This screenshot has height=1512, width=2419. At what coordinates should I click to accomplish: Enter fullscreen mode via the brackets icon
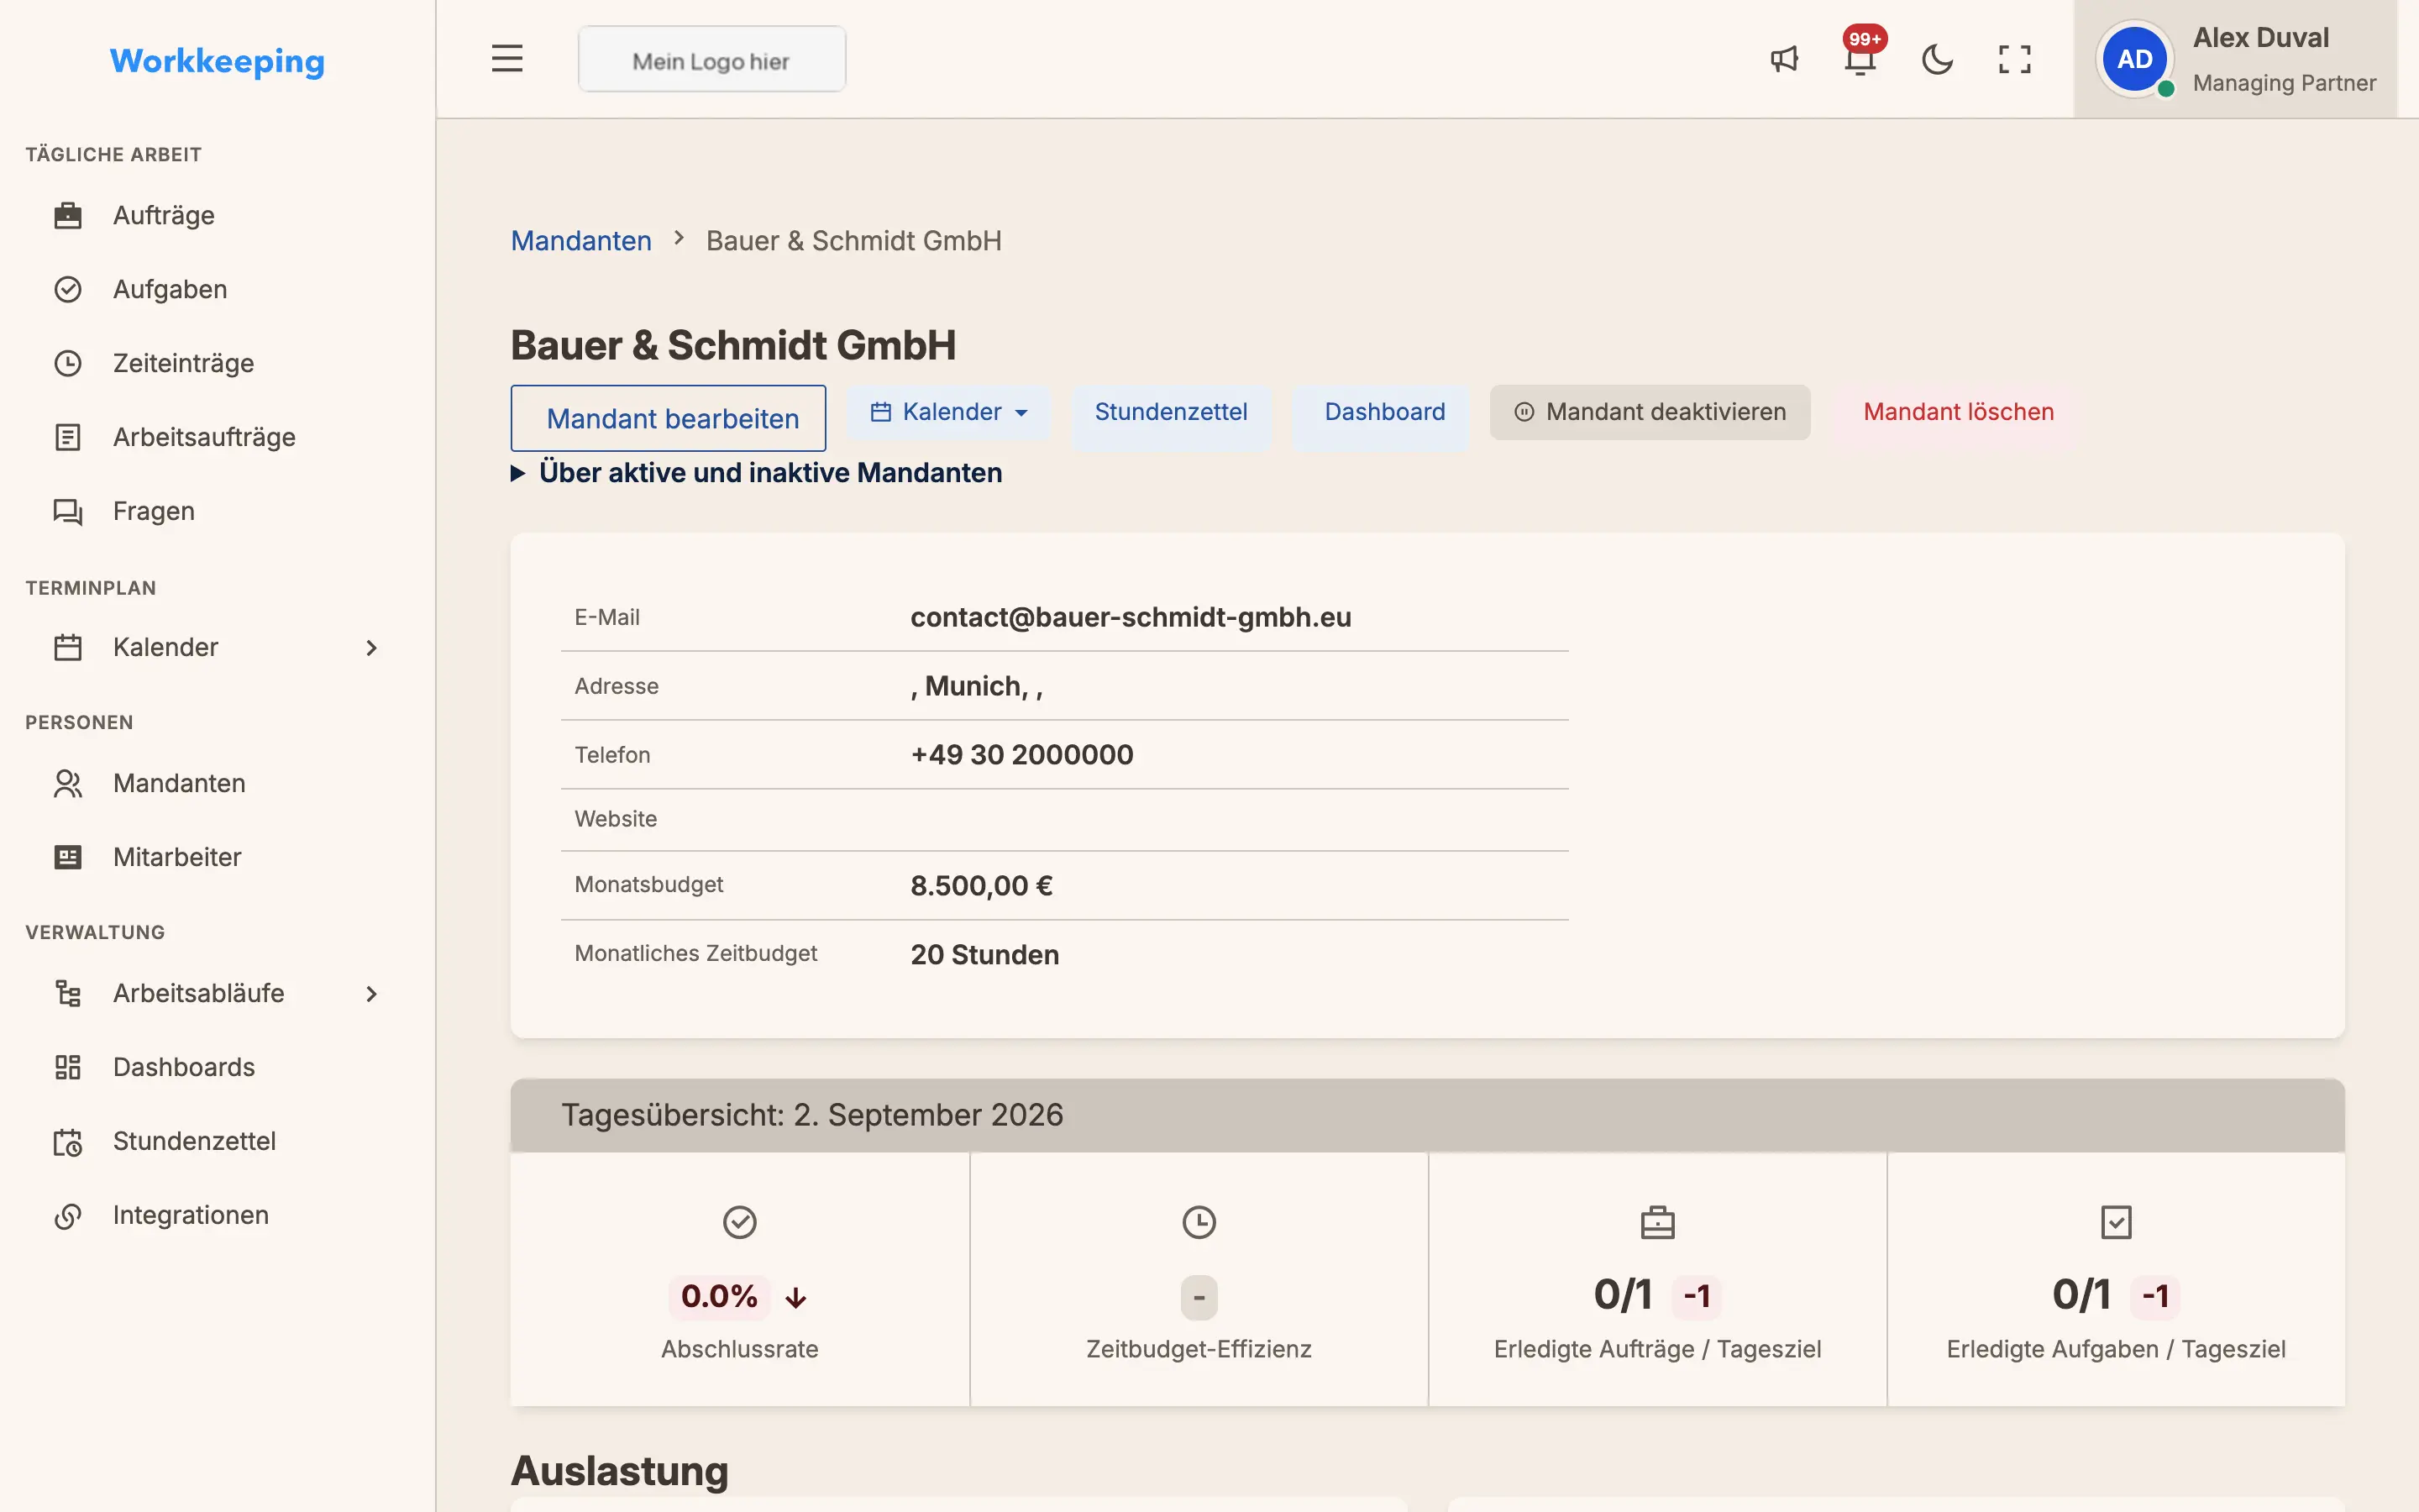point(2014,59)
